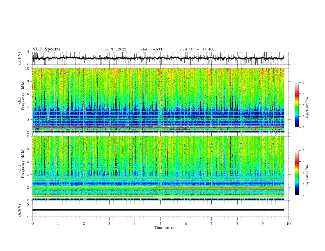This screenshot has width=325, height=251.
Task: Click the "VLF Spectra" title text
Action: (46, 49)
